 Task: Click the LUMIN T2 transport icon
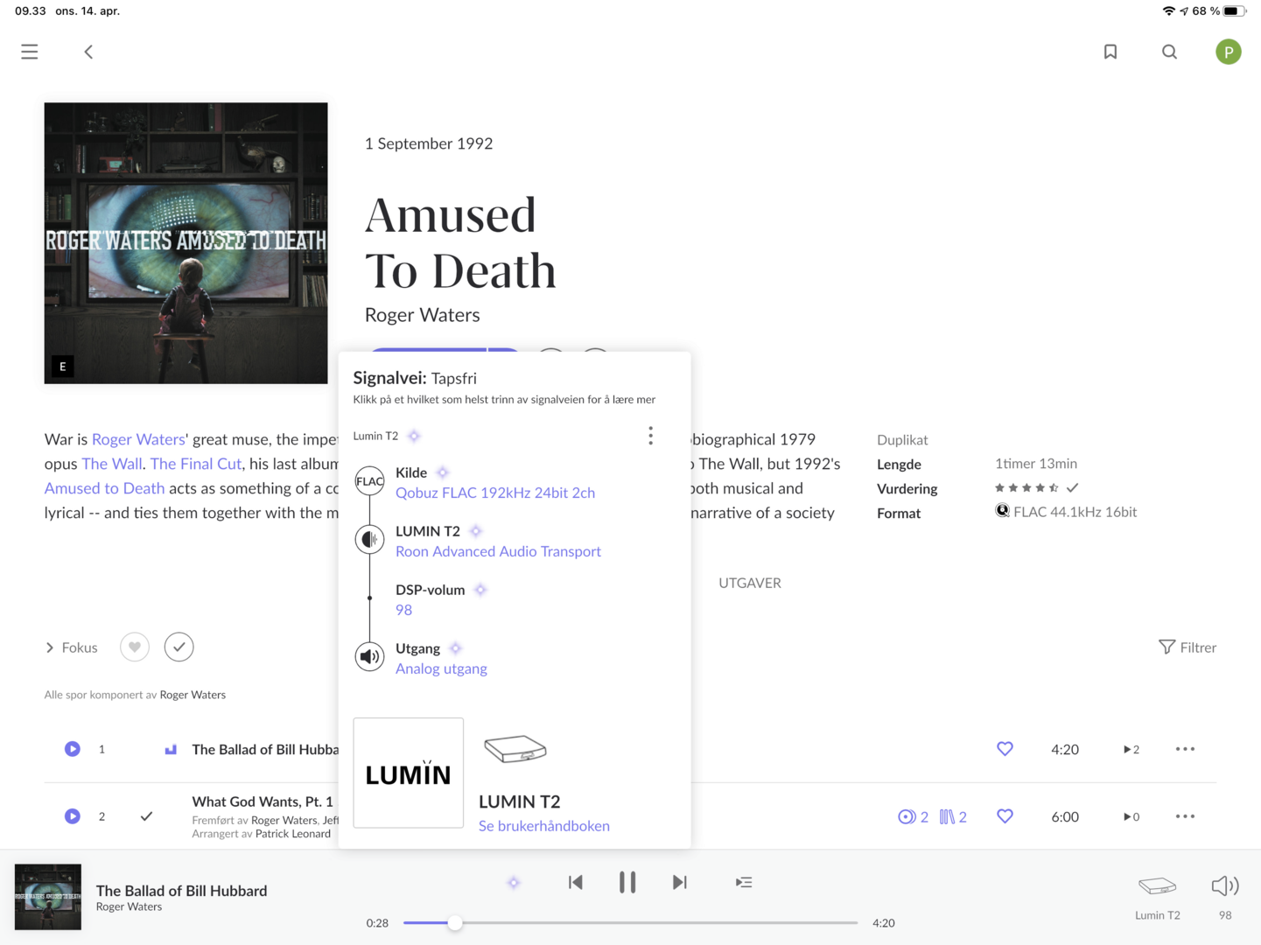coord(369,540)
